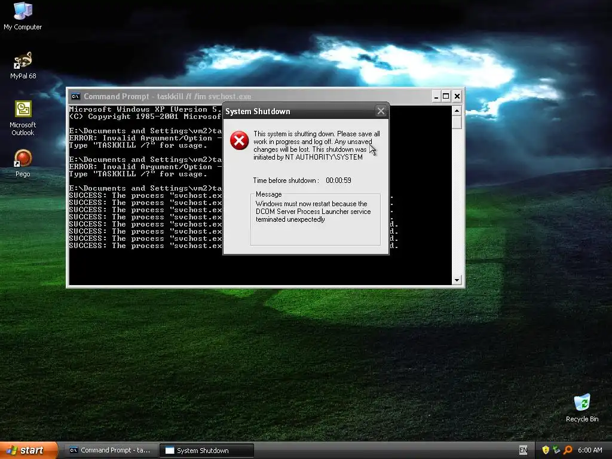
Task: Click the 'Microsoft Windows XP [Version' line
Action: pyautogui.click(x=145, y=109)
